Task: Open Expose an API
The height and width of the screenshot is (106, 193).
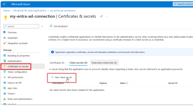Action: 14,83
